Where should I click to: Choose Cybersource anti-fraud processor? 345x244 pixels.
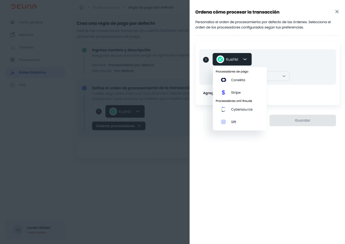click(240, 109)
